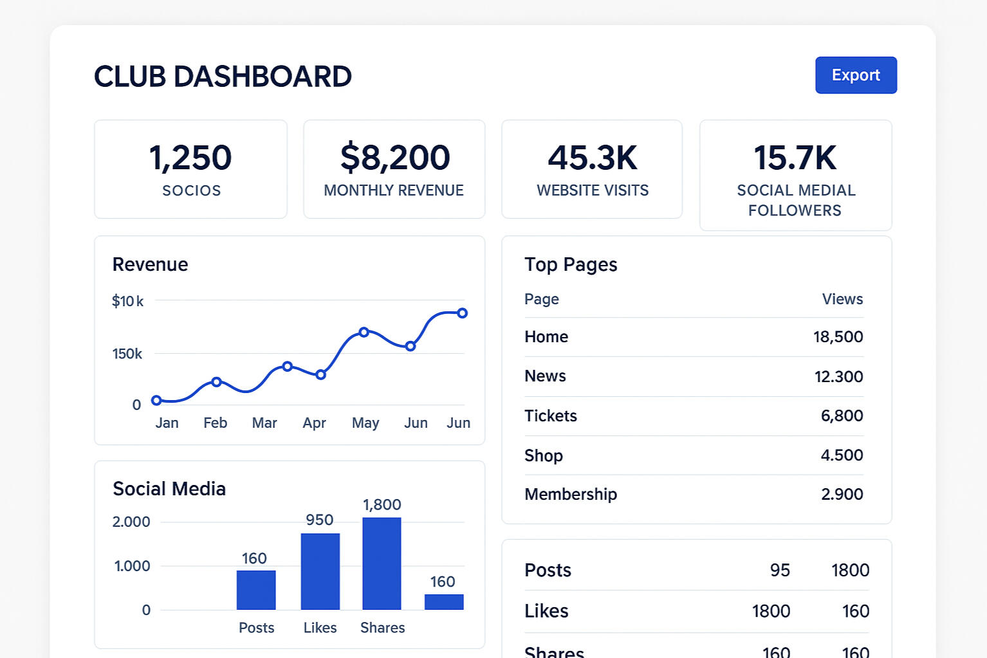Viewport: 987px width, 658px height.
Task: Sort by the Views column header
Action: pyautogui.click(x=842, y=299)
